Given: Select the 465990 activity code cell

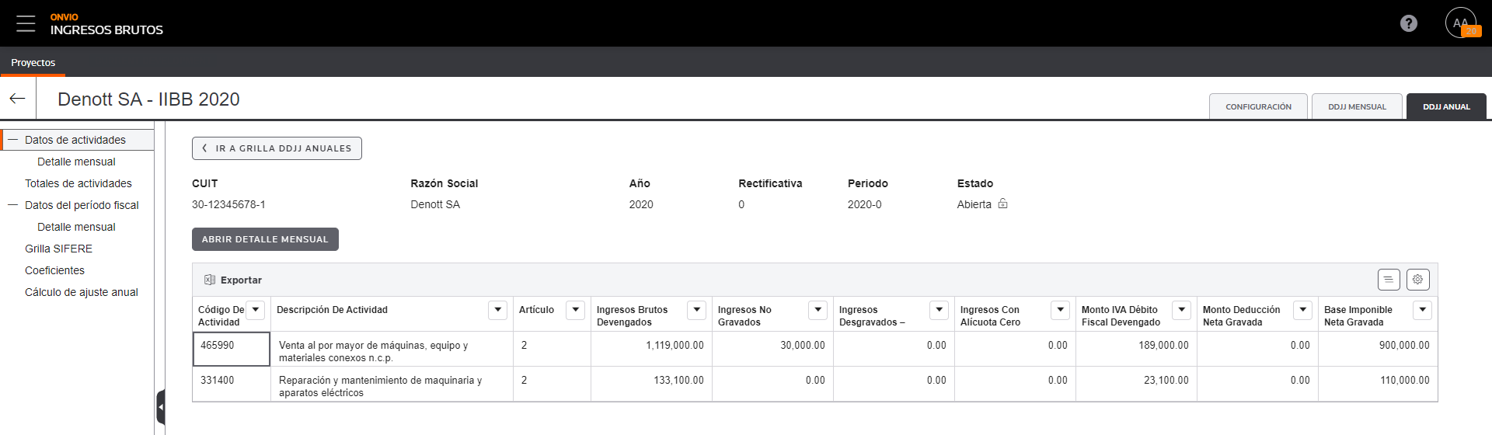Looking at the screenshot, I should pyautogui.click(x=232, y=349).
